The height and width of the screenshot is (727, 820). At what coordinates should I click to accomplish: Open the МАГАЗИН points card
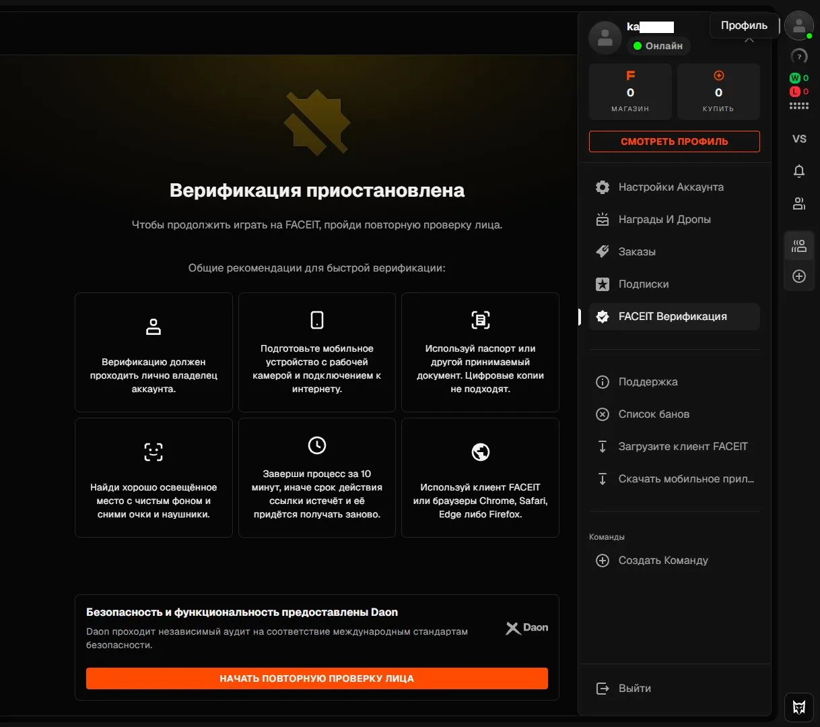coord(630,92)
